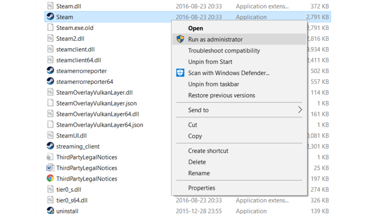This screenshot has height=214, width=369.
Task: Click the 502 KB size cell
Action: [320, 71]
